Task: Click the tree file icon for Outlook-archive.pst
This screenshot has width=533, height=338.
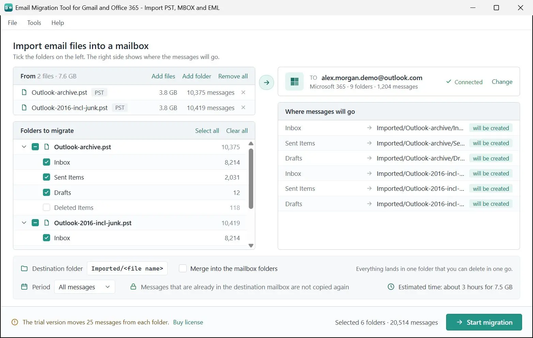Action: click(47, 147)
